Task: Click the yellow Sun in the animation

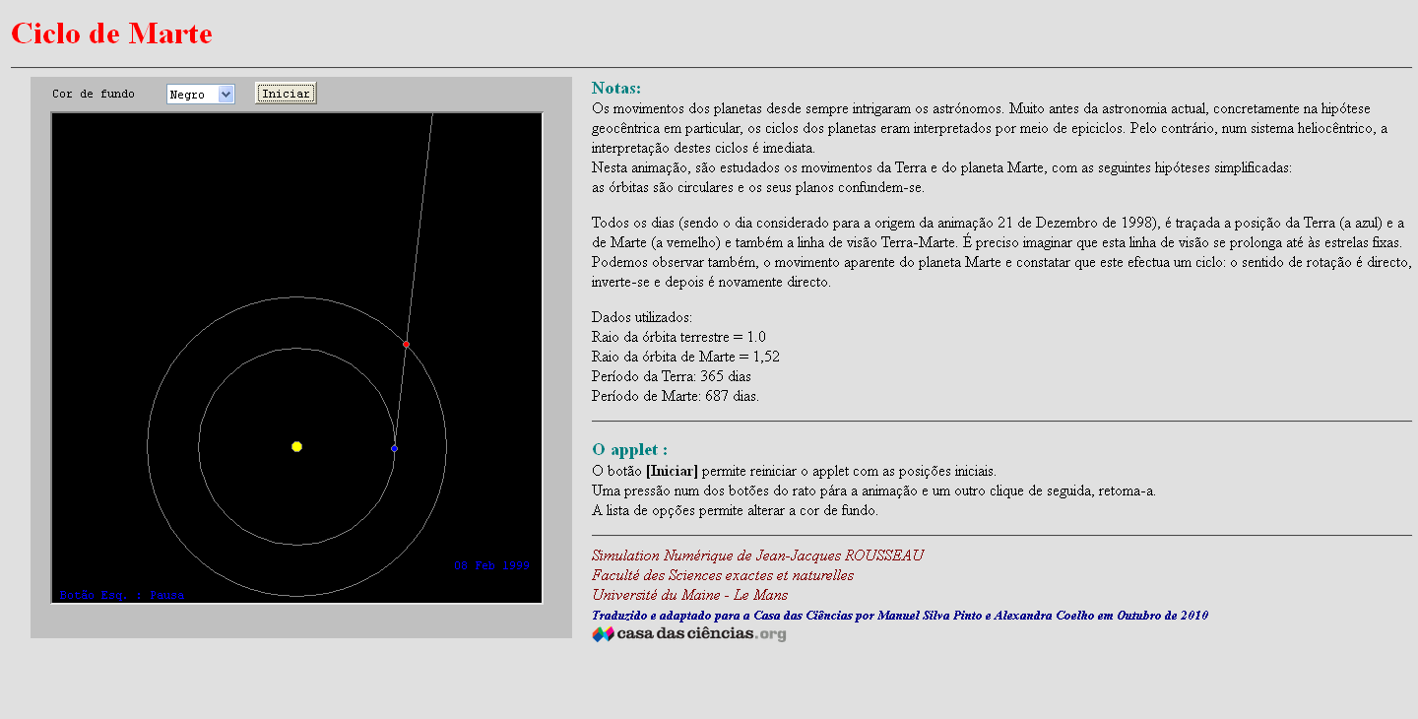Action: [296, 446]
